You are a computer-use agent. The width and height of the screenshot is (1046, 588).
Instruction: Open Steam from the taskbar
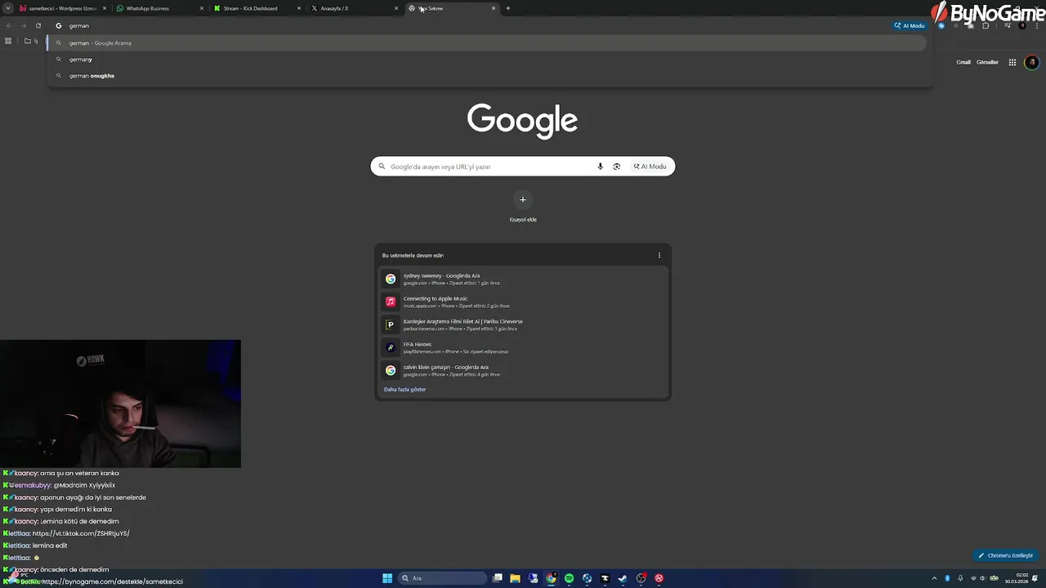623,578
